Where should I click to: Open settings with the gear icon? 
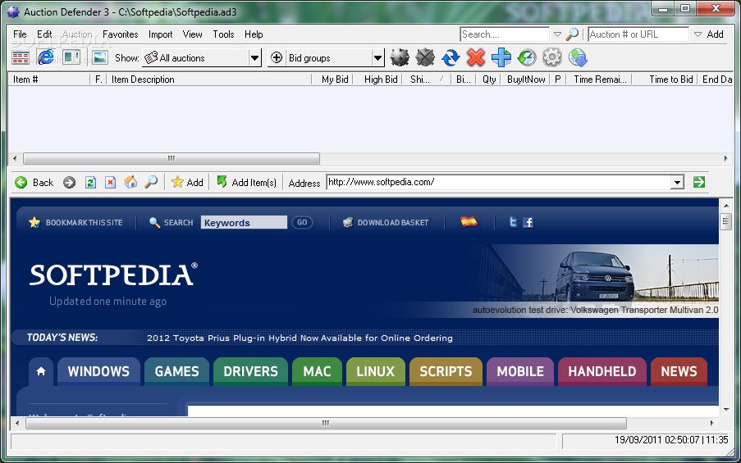pyautogui.click(x=552, y=57)
